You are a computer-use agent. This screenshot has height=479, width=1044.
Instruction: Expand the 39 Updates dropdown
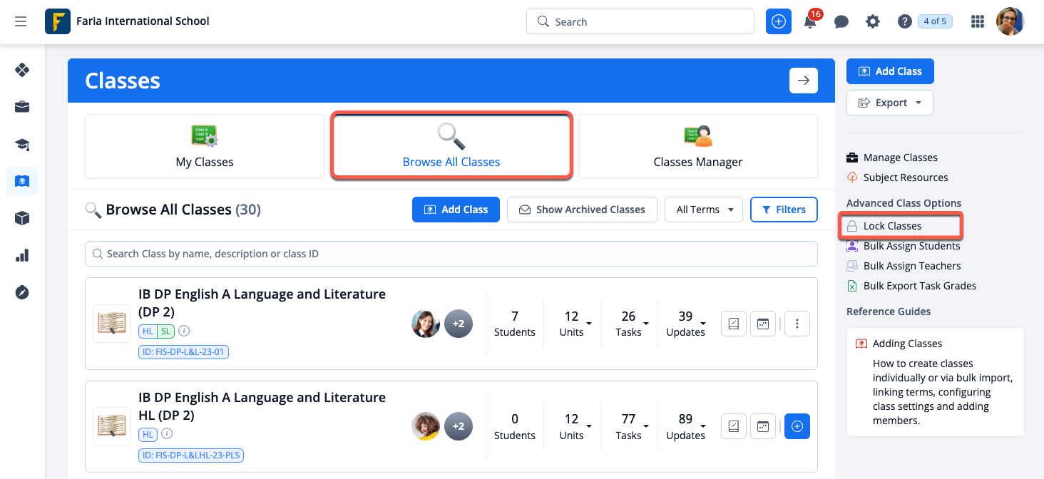688,324
